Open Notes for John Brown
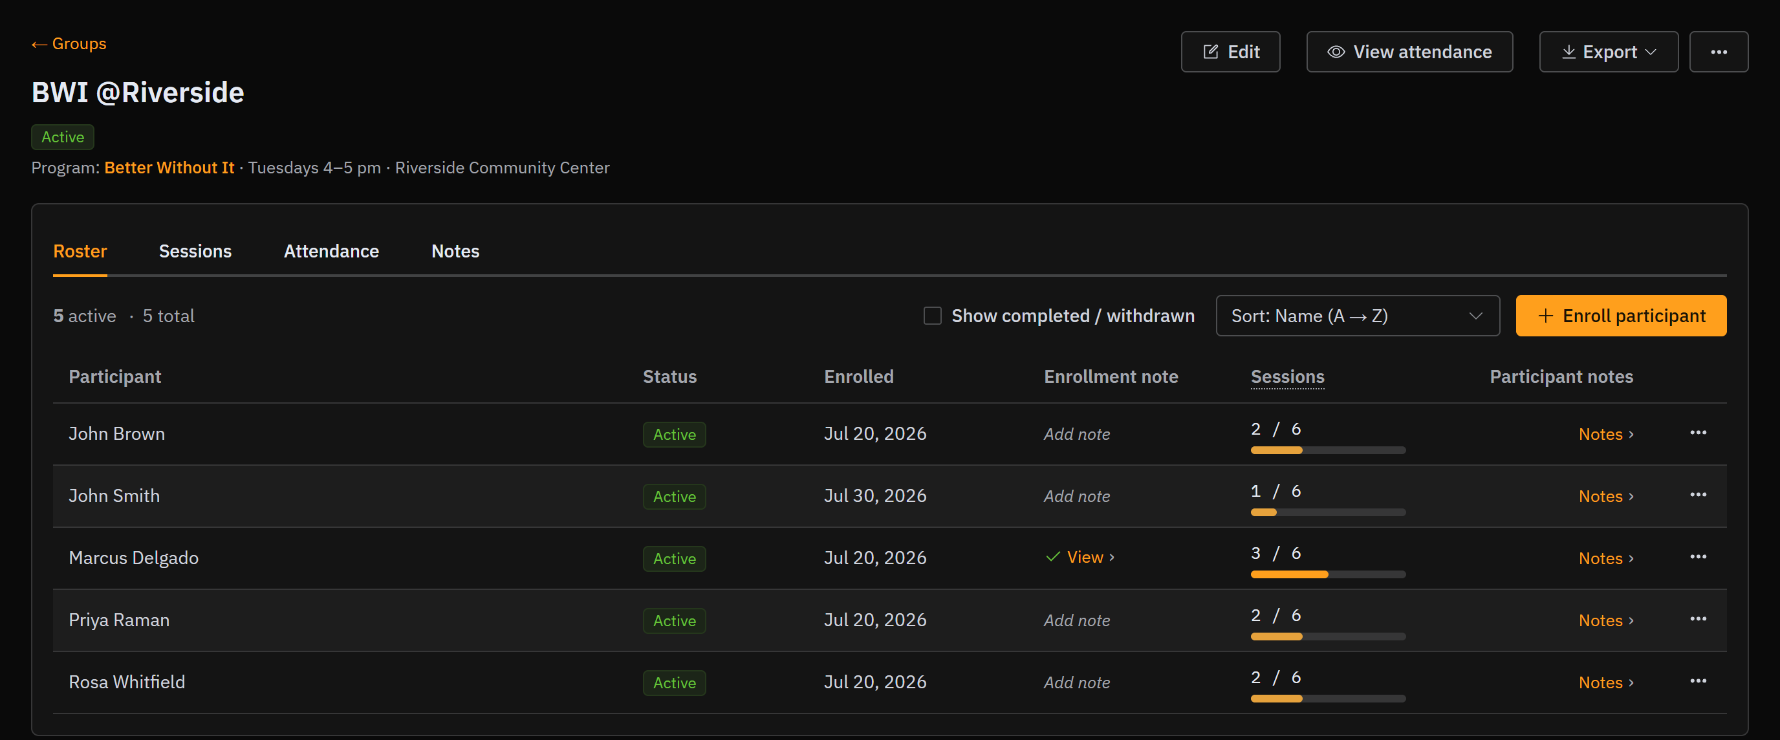The image size is (1780, 740). tap(1606, 434)
